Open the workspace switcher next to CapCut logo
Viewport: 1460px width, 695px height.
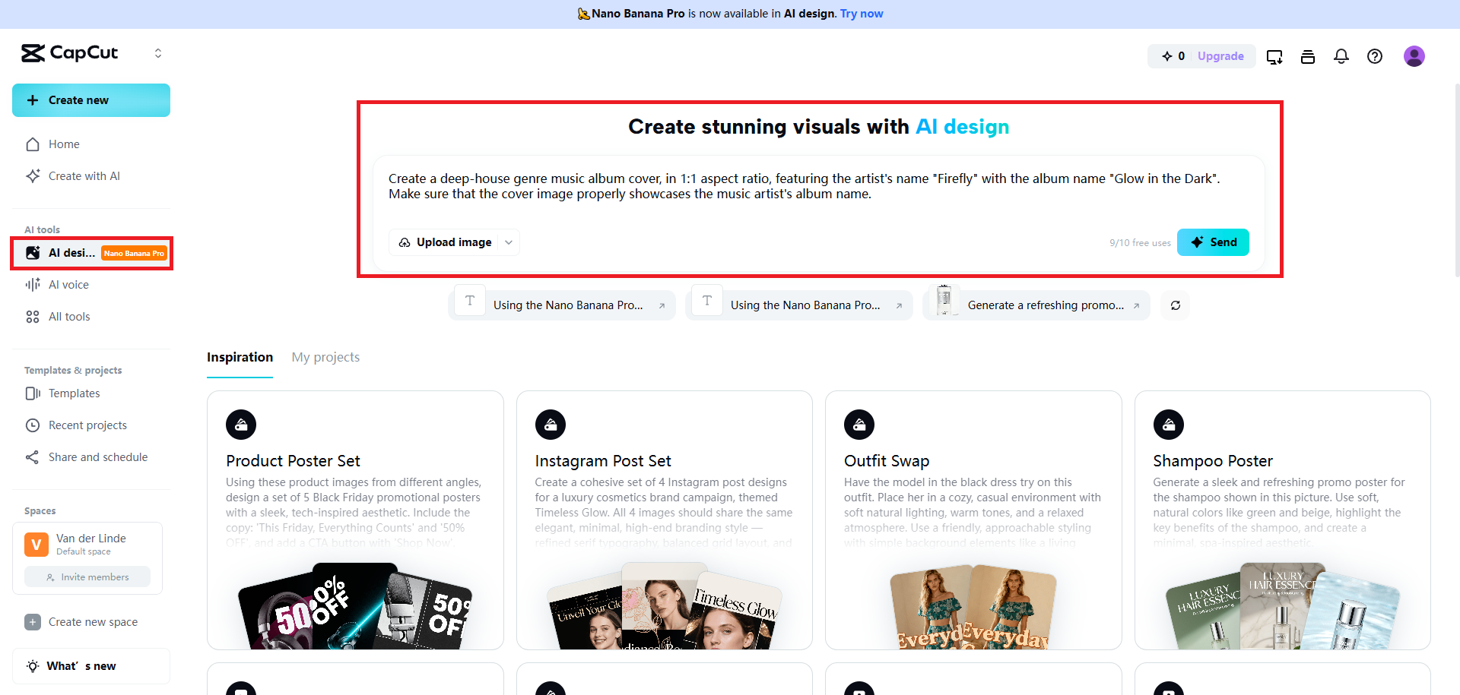pos(158,52)
